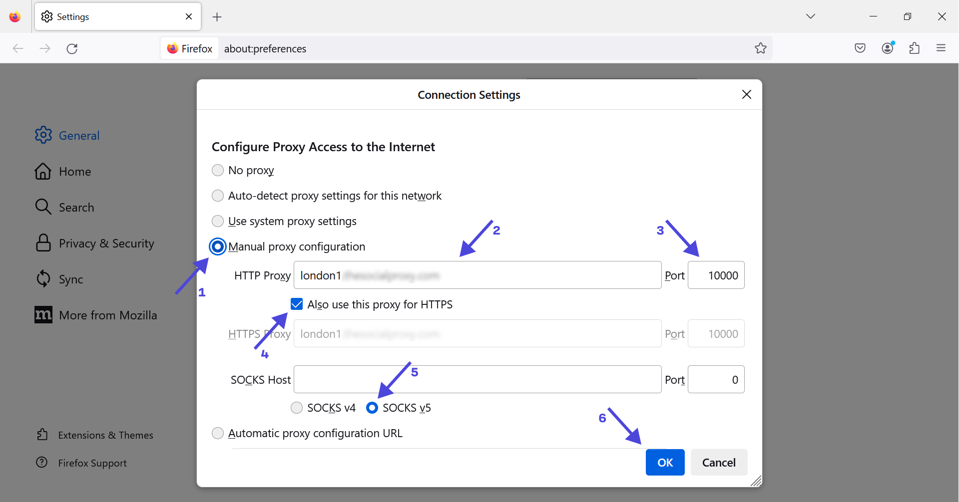Open the application hamburger menu
This screenshot has width=959, height=502.
click(x=941, y=48)
